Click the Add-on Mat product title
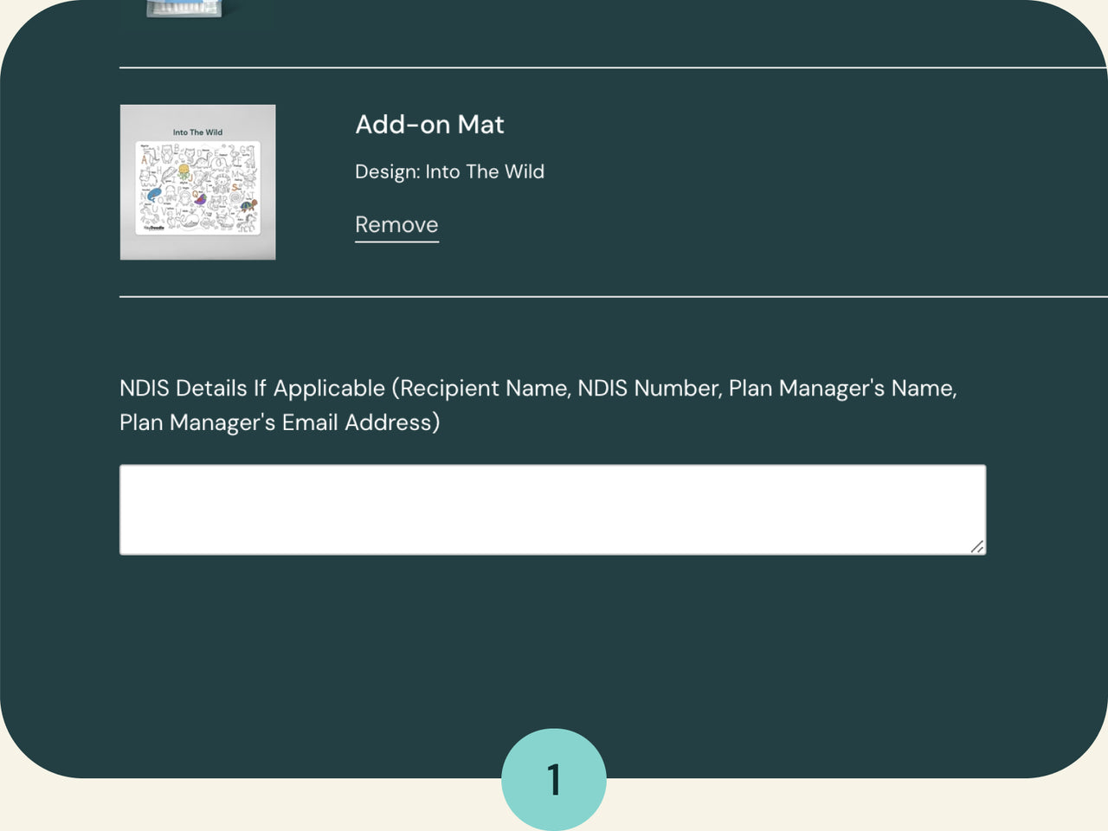Viewport: 1108px width, 831px height. pos(430,125)
